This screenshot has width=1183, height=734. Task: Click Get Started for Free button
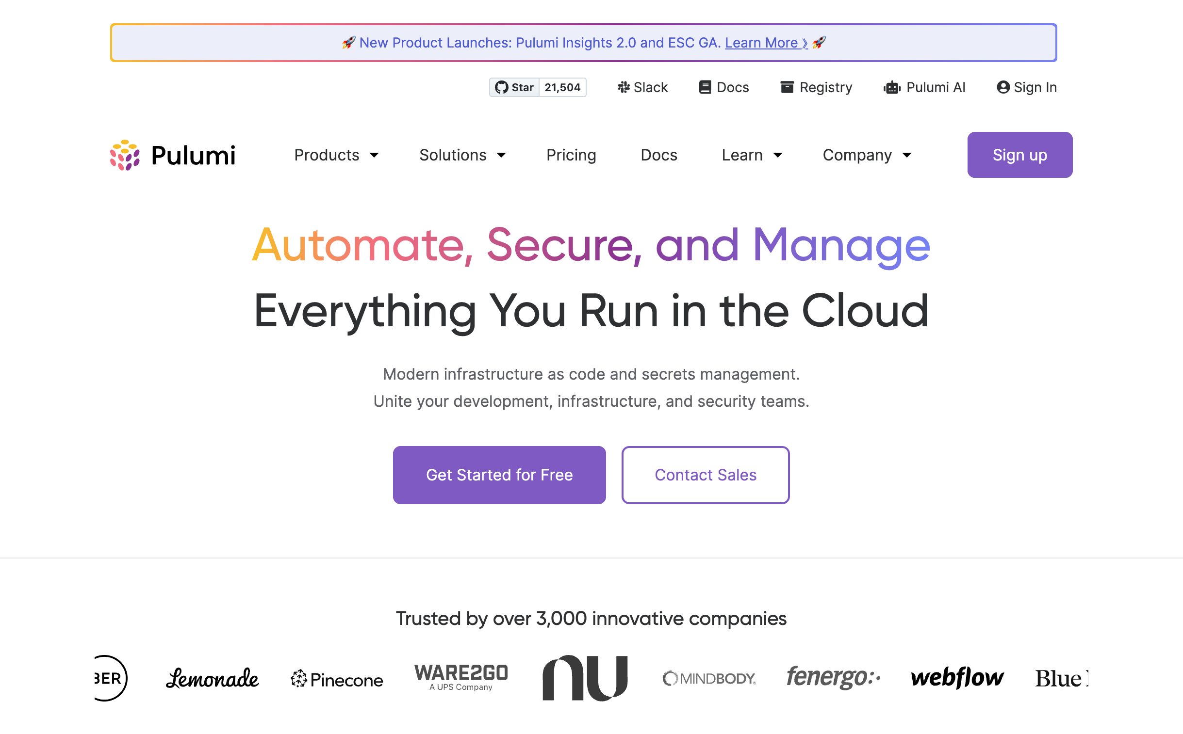499,475
